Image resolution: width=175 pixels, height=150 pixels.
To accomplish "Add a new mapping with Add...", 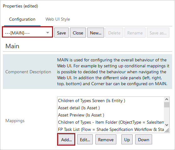I will [66, 140].
